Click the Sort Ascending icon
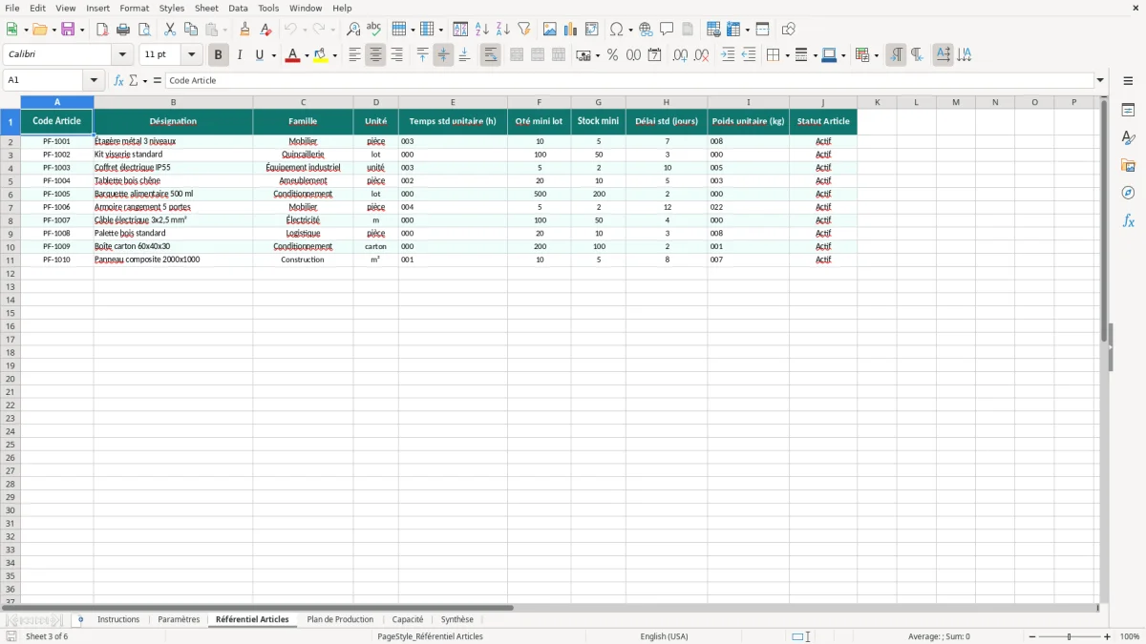The height and width of the screenshot is (644, 1146). 482,30
